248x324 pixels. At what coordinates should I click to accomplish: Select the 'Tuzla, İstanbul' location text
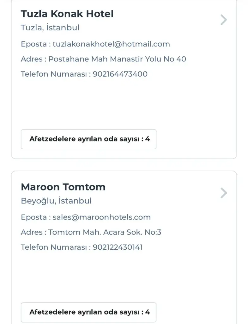[50, 28]
